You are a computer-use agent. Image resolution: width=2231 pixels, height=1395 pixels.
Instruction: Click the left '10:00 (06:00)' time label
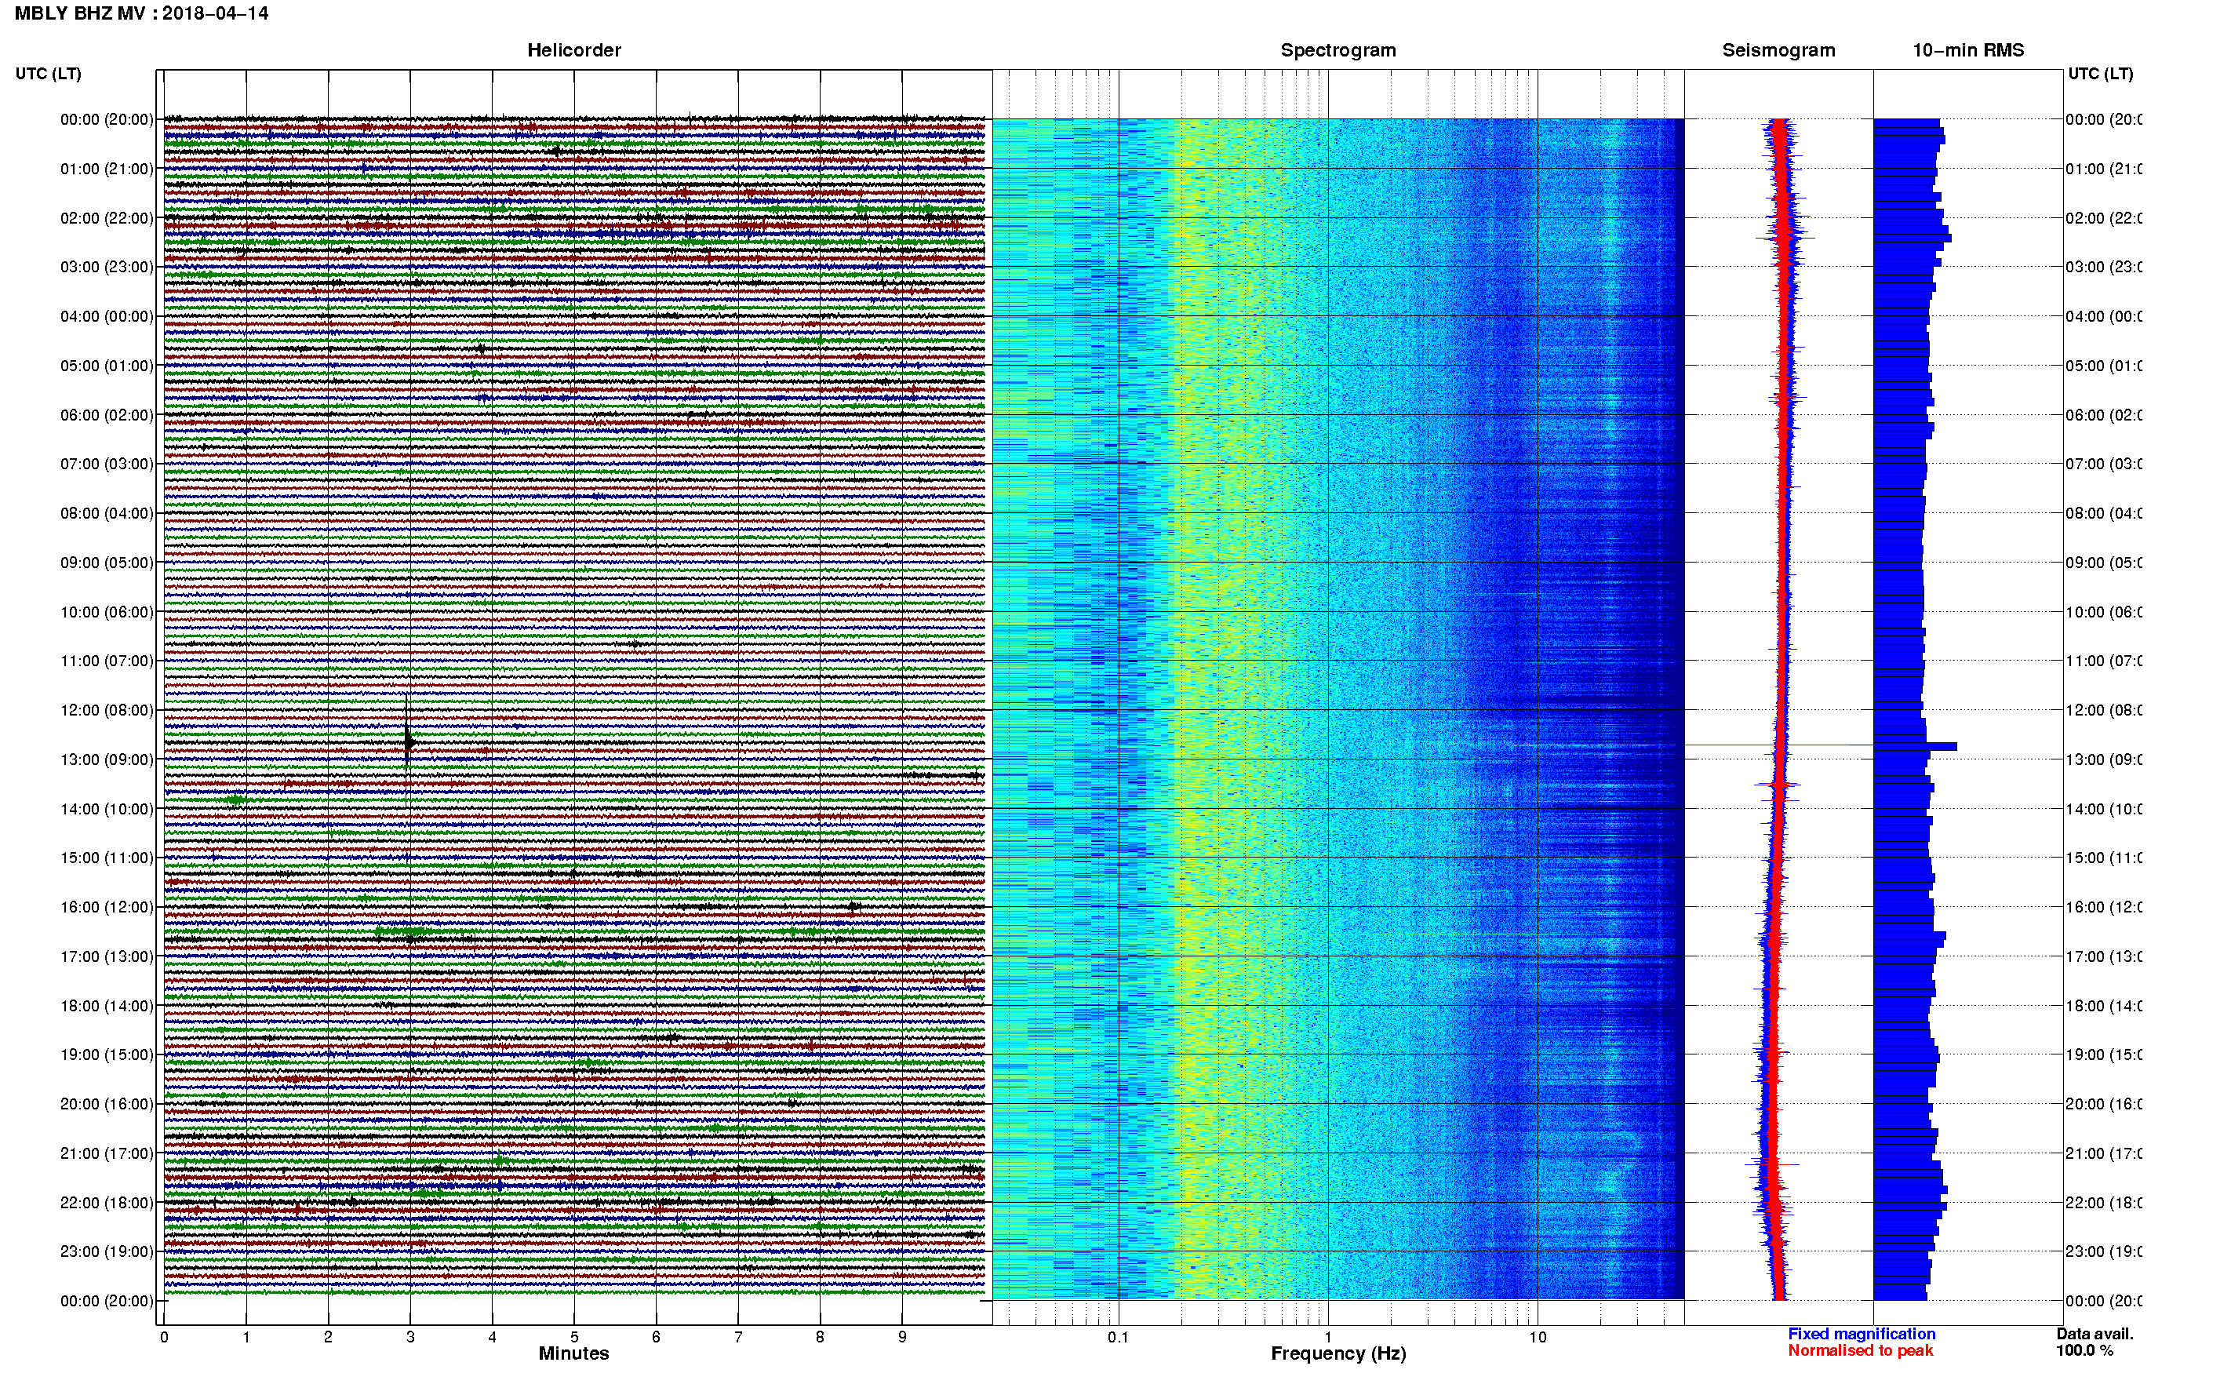click(x=107, y=612)
